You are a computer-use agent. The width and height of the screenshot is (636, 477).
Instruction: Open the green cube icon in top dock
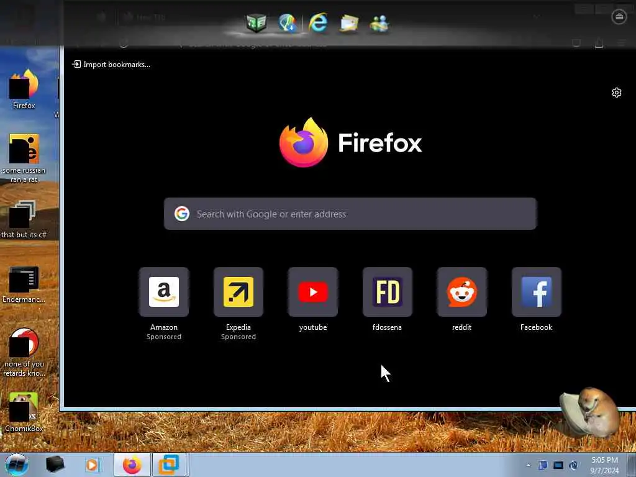tap(257, 23)
